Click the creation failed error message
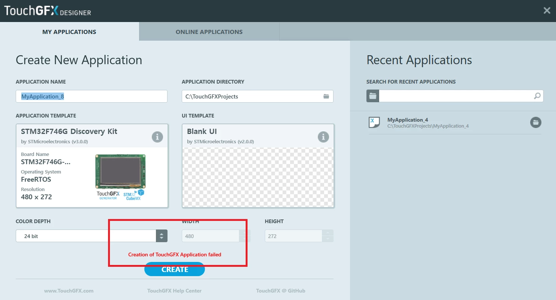The height and width of the screenshot is (300, 556). (175, 254)
